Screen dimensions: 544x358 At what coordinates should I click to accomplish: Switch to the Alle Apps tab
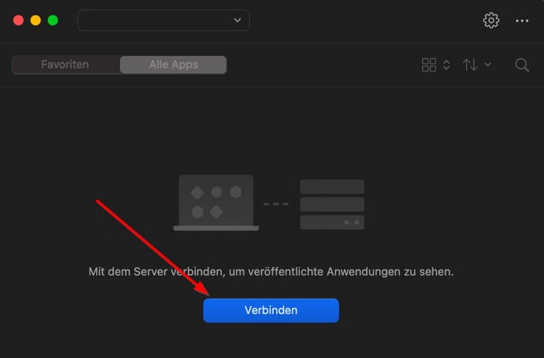(174, 65)
